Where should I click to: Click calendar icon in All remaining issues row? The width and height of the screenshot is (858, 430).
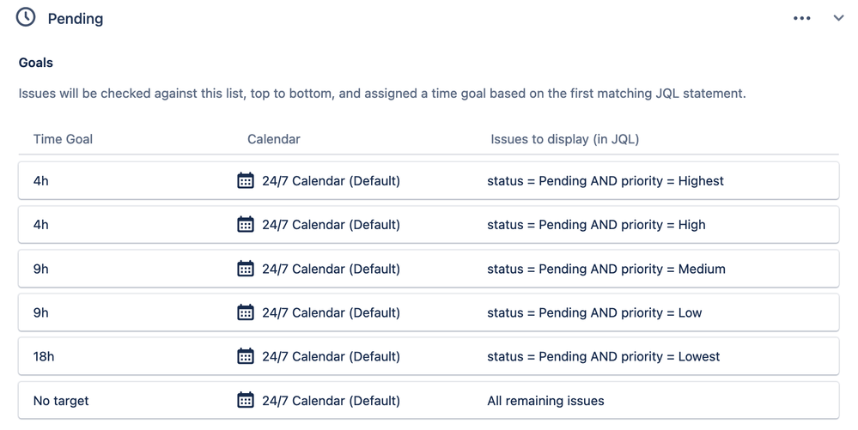(245, 401)
